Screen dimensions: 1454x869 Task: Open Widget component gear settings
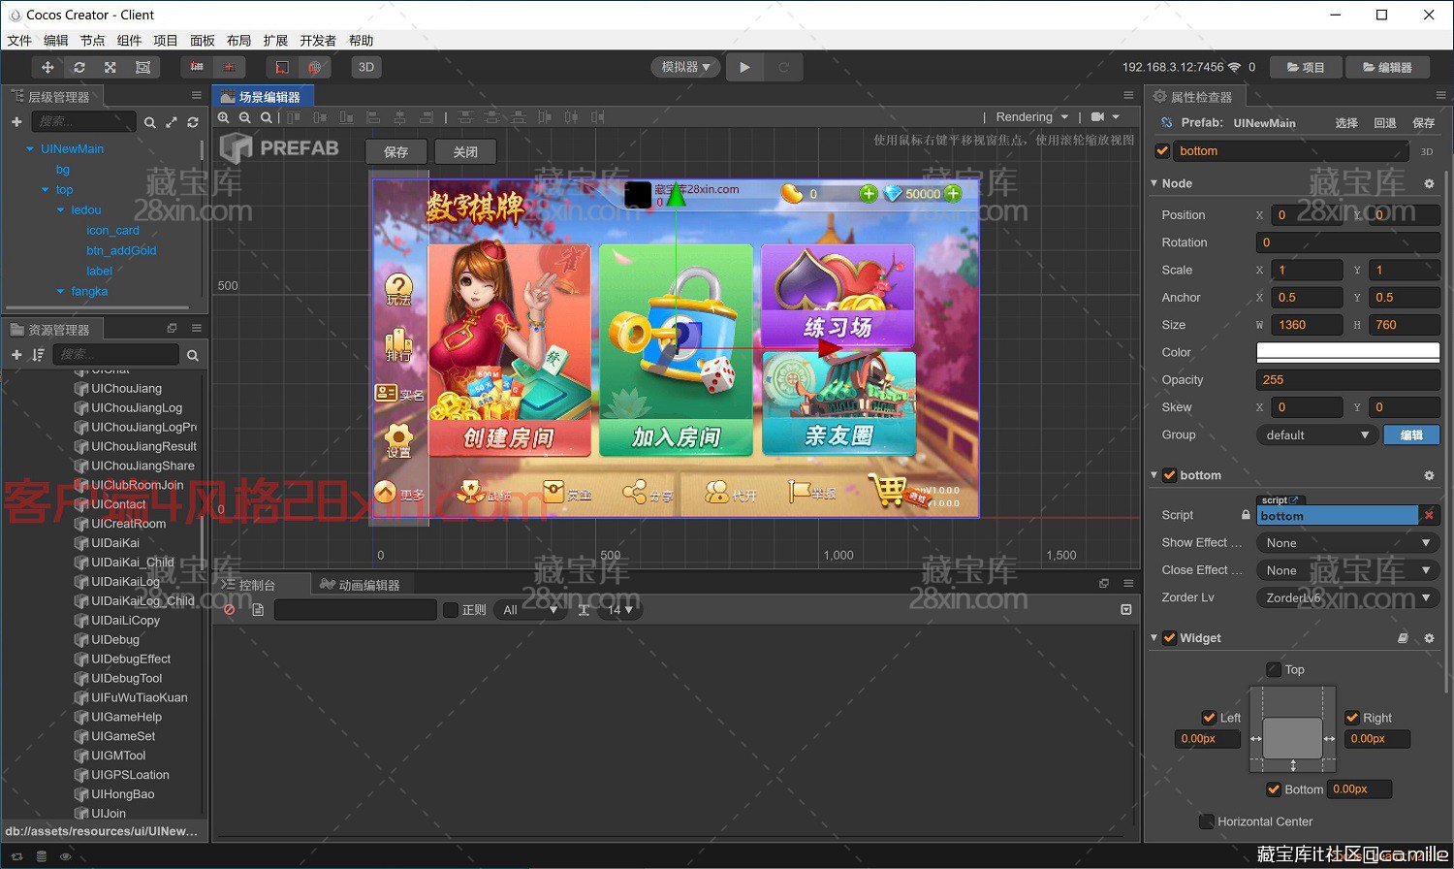pos(1429,638)
